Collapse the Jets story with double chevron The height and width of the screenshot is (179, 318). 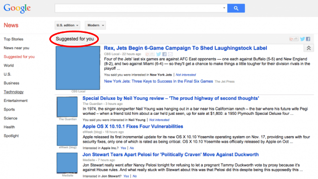pos(309,48)
